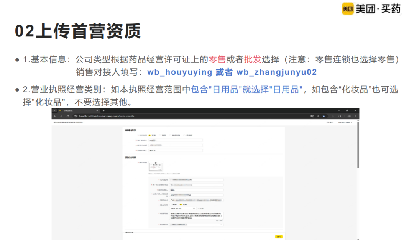
Task: Open the browser three-dot menu
Action: coord(356,116)
